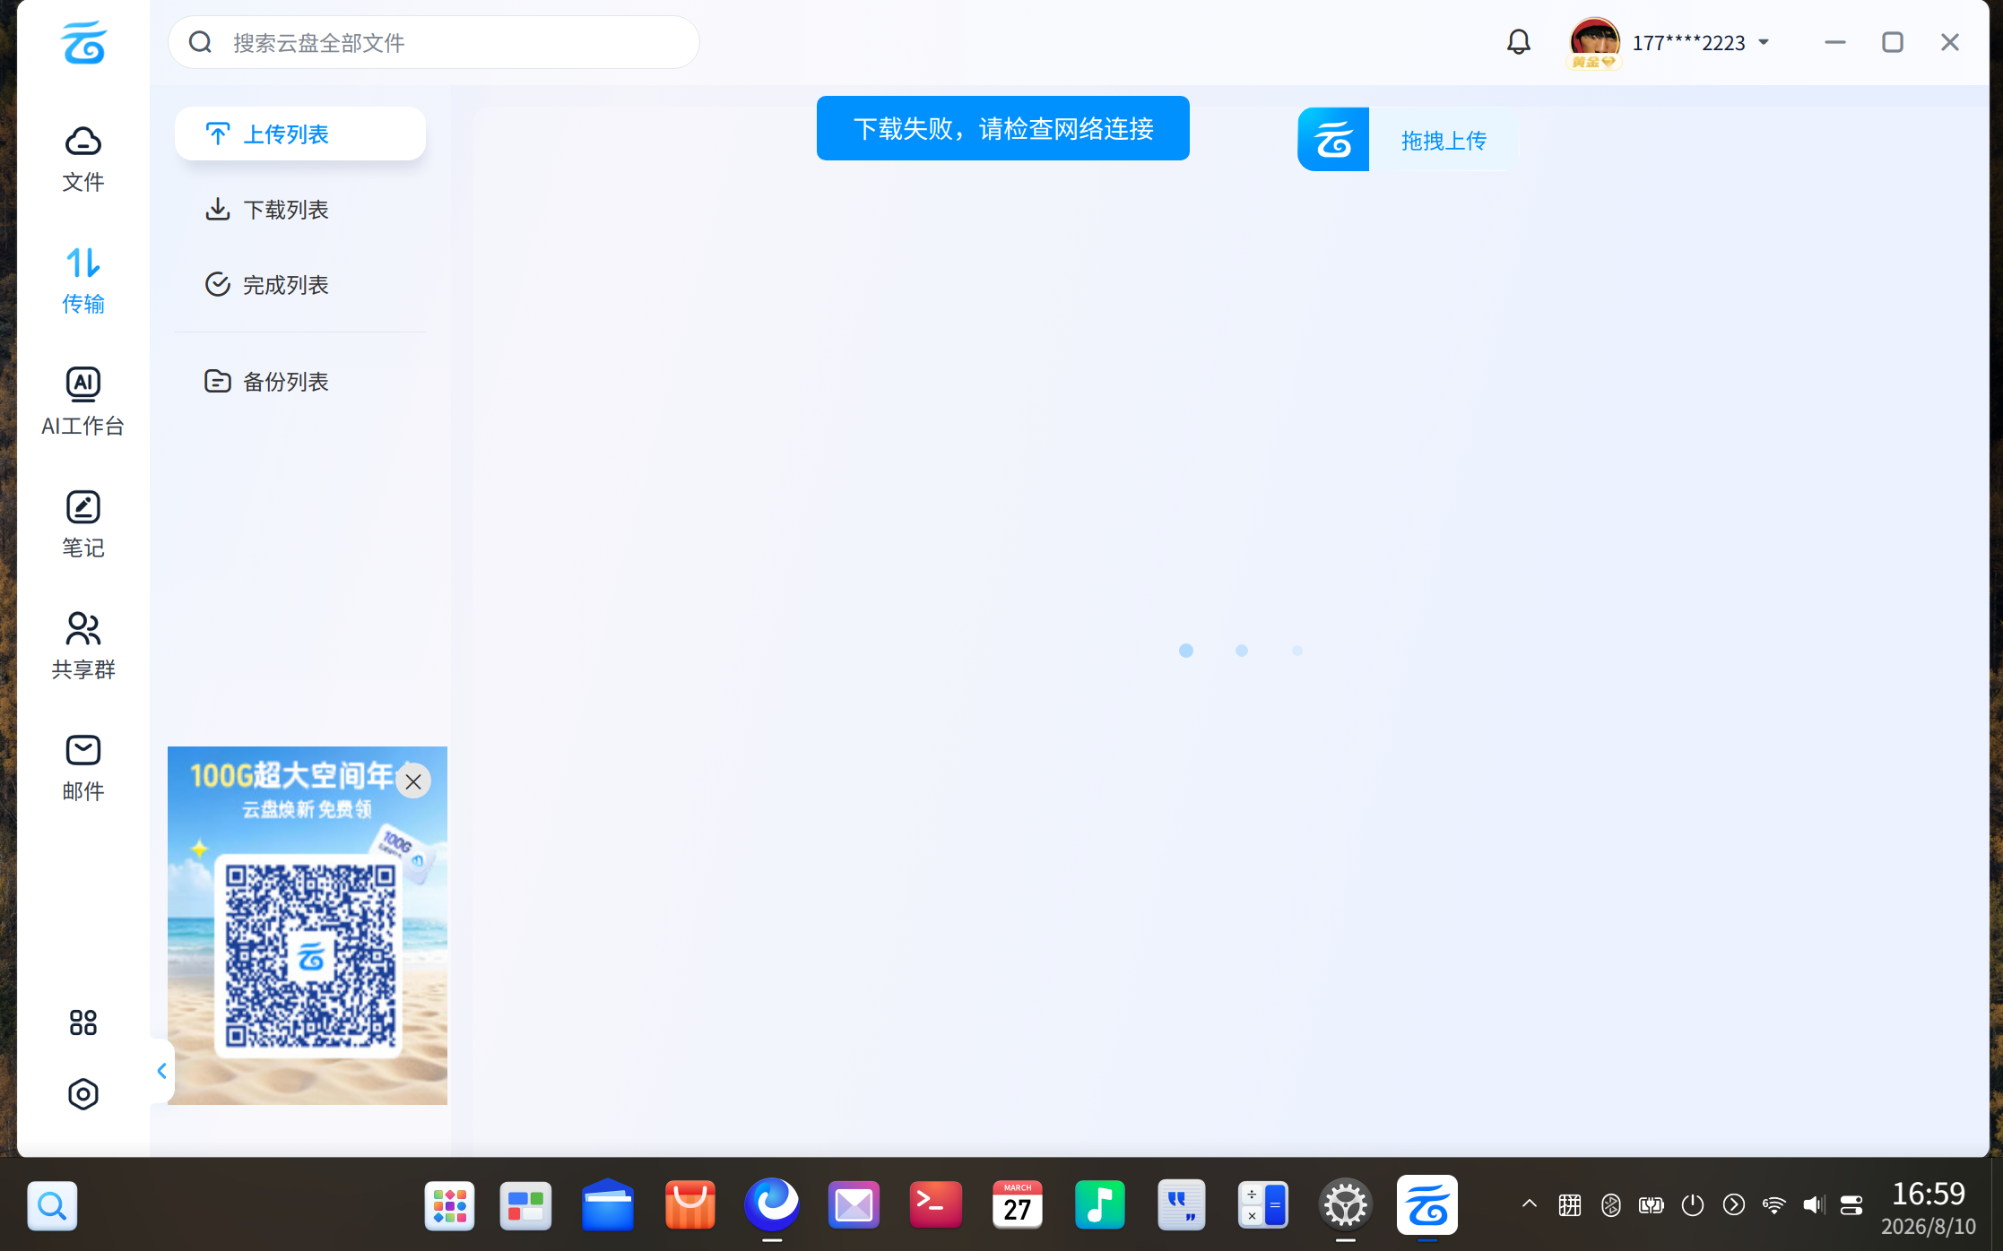This screenshot has width=2003, height=1251.
Task: Switch to the 完成列表 tab
Action: 300,284
